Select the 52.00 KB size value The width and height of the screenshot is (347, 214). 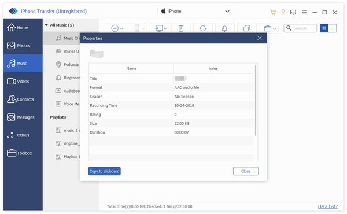182,124
